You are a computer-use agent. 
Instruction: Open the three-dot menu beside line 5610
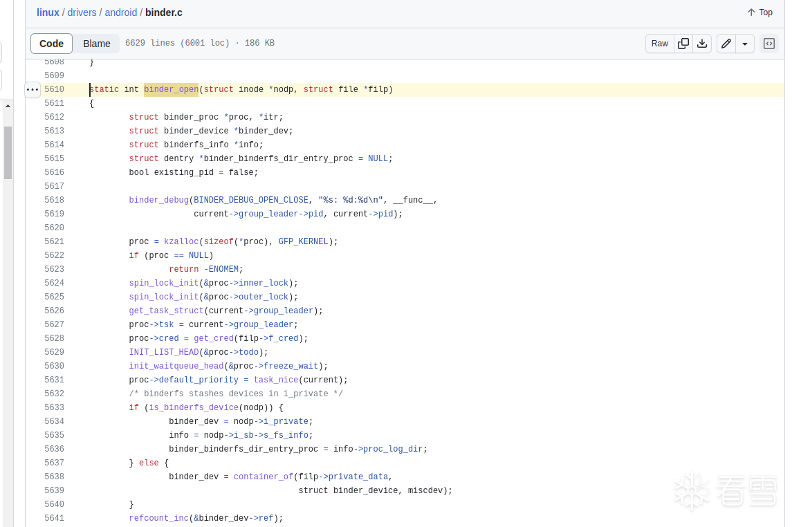pos(33,90)
